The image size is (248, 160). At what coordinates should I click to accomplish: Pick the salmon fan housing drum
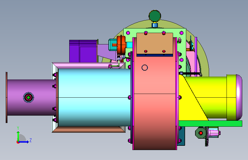point(155,102)
